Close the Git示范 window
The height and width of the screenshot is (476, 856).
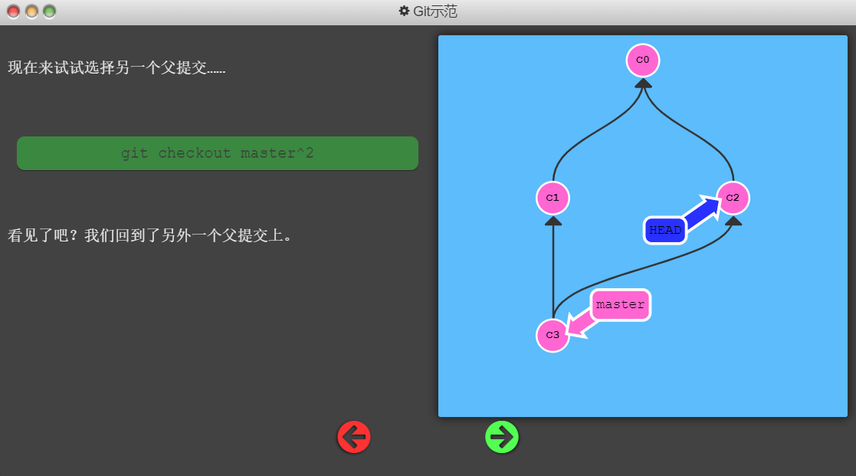(x=13, y=11)
